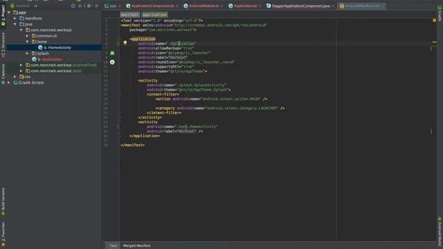Click the </manifest> closing tag
Viewport: 443px width, 249px height.
[x=132, y=145]
